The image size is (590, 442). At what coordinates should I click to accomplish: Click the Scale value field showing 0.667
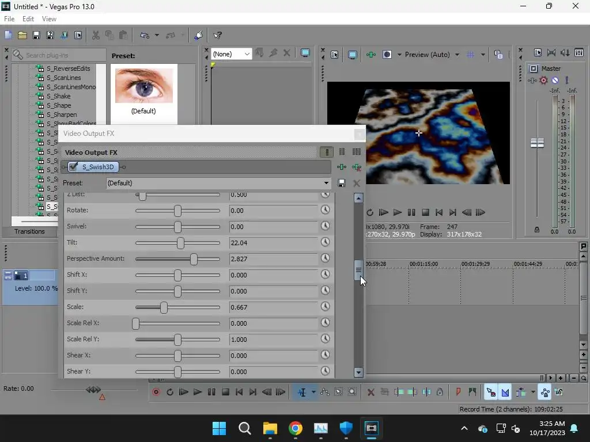(273, 307)
